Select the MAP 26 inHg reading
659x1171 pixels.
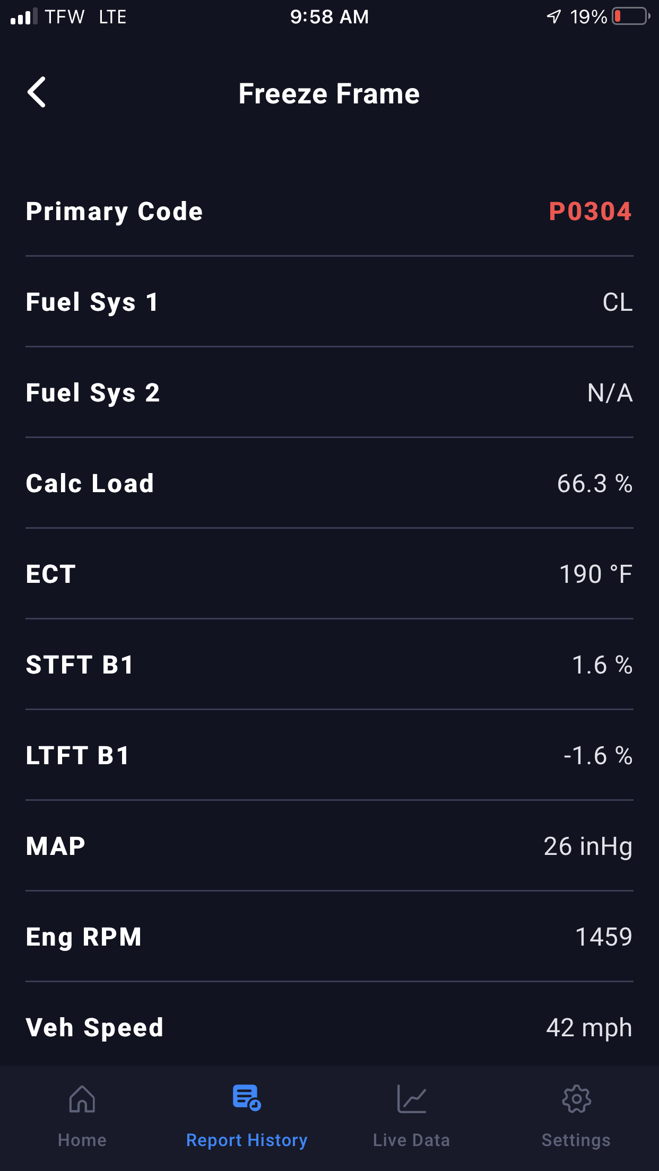(588, 846)
